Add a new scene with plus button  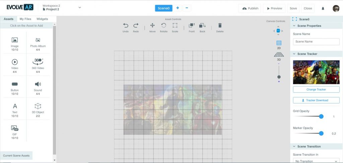[178, 8]
